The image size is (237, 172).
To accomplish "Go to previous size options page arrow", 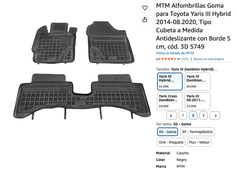I will tap(171, 115).
